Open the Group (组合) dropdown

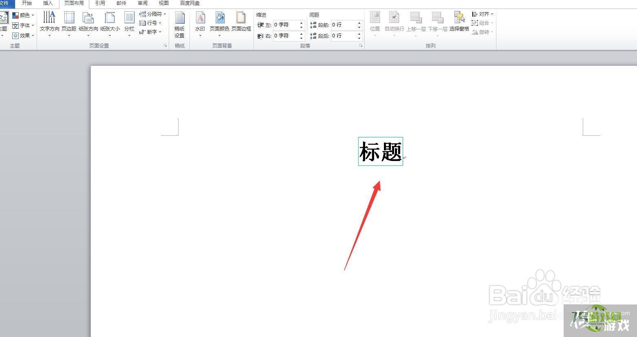click(483, 23)
